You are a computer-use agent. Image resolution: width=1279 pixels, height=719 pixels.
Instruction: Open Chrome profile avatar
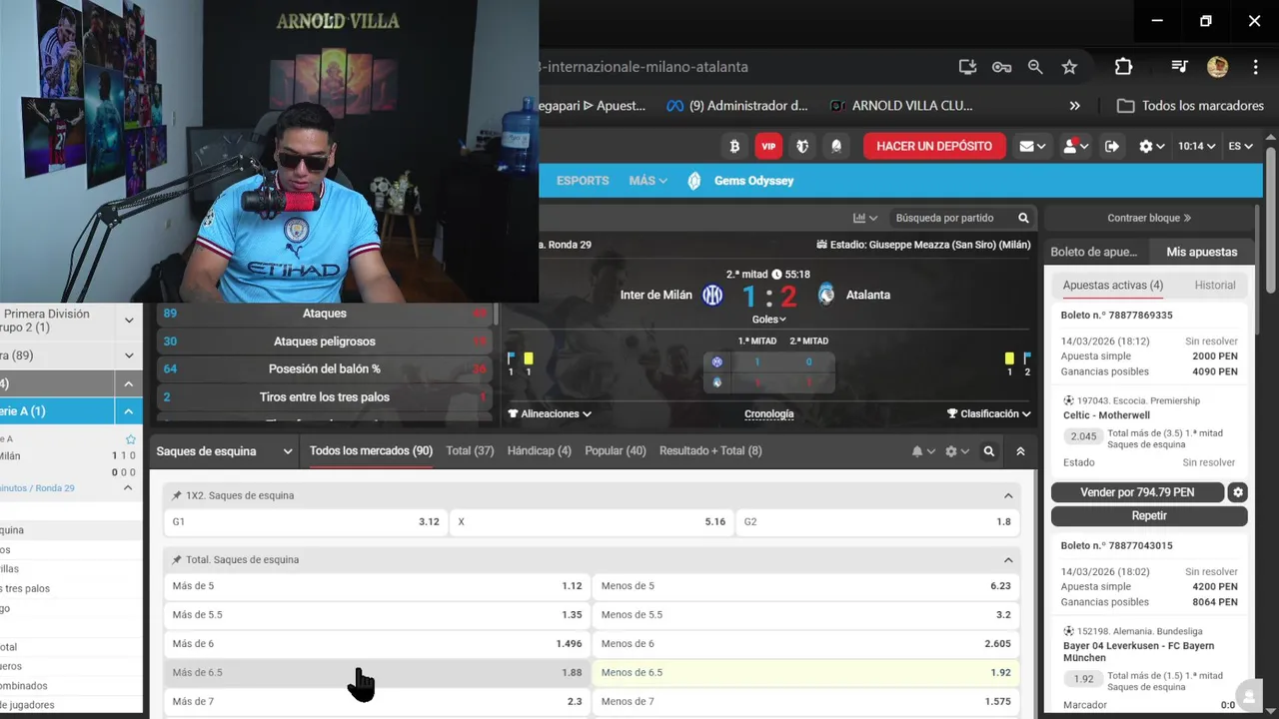coord(1217,67)
